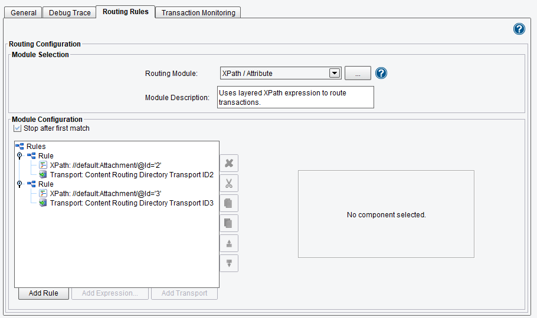Toggle Stop after first match checkbox
The height and width of the screenshot is (318, 537).
[x=17, y=128]
